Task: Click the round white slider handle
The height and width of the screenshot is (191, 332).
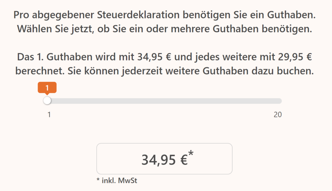Action: click(47, 101)
